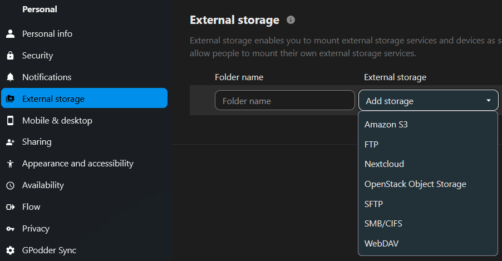
Task: Click the Appearance and accessibility figure icon
Action: pos(10,164)
